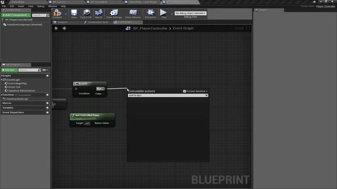This screenshot has width=337, height=189.
Task: Click the My Blueprint search magnifier icon
Action: pyautogui.click(x=39, y=70)
